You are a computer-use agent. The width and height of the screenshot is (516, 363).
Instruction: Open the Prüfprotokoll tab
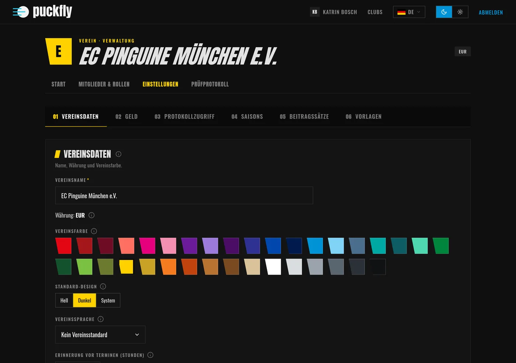pos(210,84)
